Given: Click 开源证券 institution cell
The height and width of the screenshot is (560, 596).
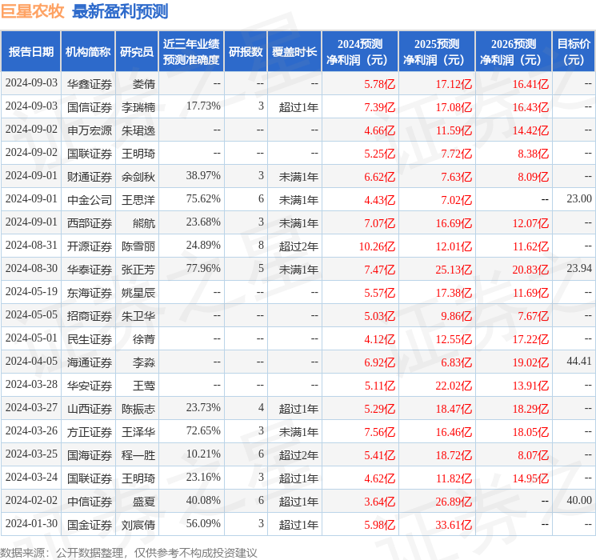Looking at the screenshot, I should tap(90, 246).
